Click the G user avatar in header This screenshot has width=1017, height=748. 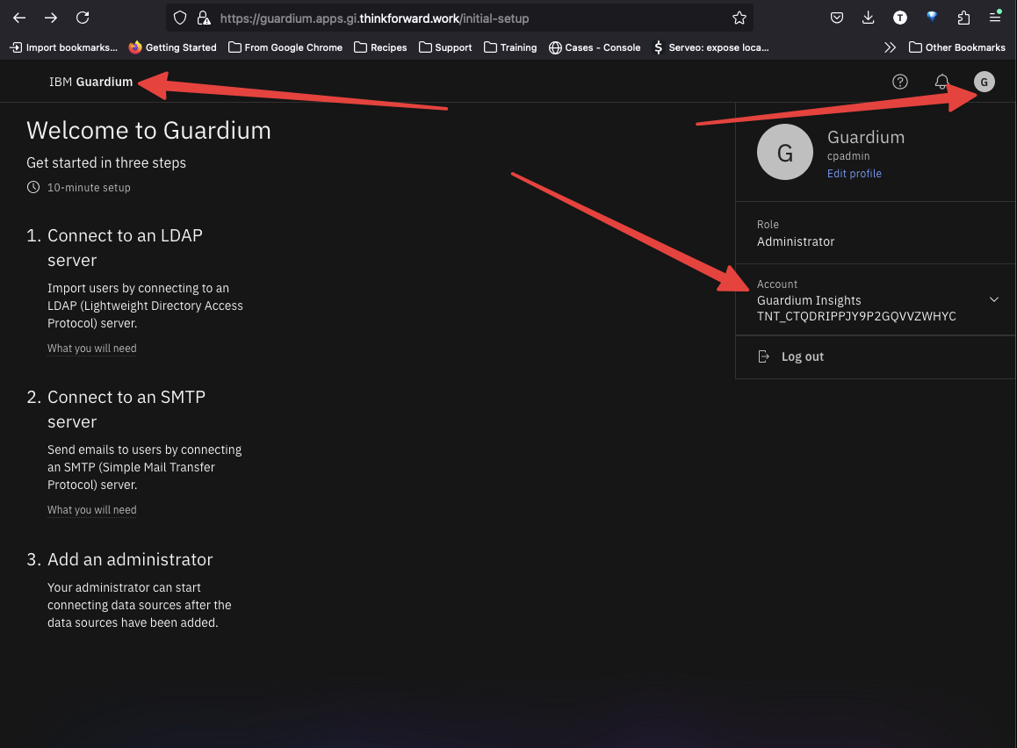click(x=984, y=82)
